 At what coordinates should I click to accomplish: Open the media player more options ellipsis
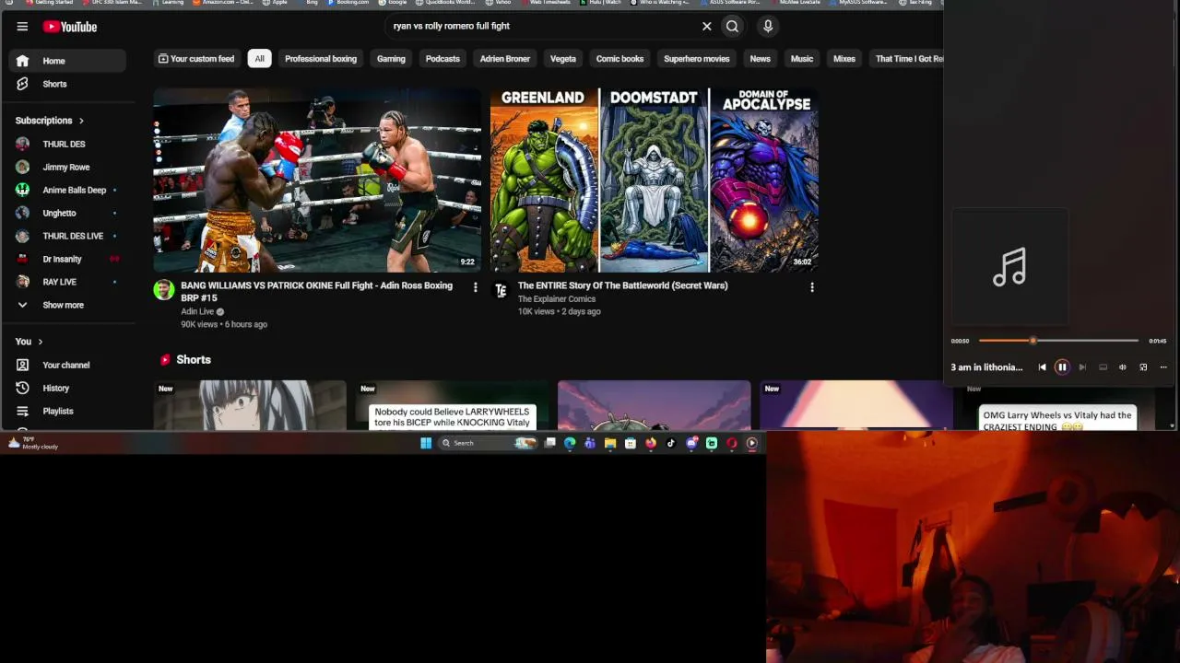pos(1163,367)
